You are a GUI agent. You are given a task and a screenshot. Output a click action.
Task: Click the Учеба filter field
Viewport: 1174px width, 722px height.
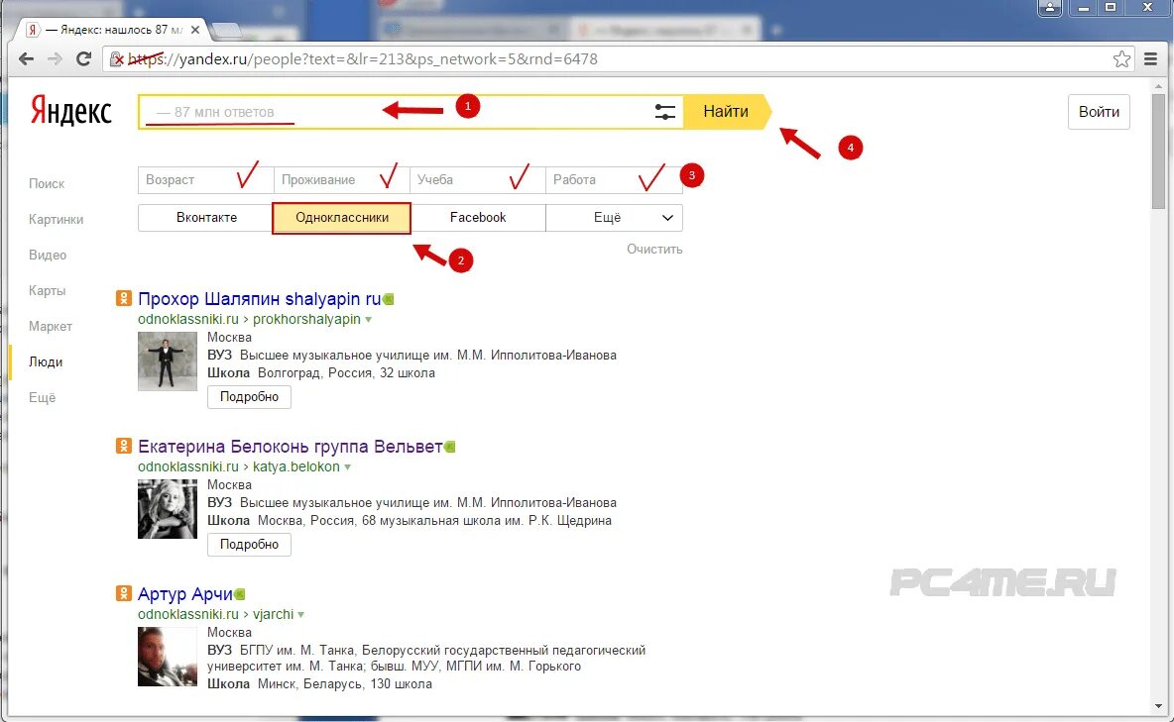[478, 179]
